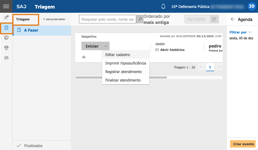Collapse the Iniciar options chevron

pyautogui.click(x=106, y=46)
